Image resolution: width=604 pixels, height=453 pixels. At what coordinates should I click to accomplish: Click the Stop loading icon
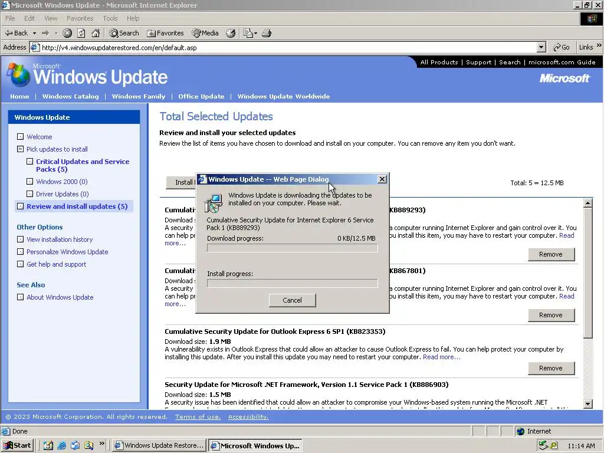pyautogui.click(x=67, y=33)
